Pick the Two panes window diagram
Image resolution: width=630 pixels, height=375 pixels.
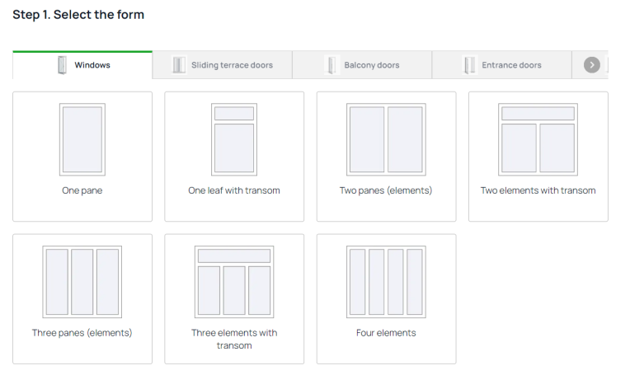click(386, 139)
